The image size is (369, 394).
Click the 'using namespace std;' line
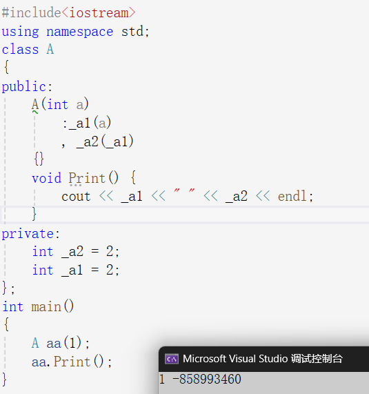(76, 32)
